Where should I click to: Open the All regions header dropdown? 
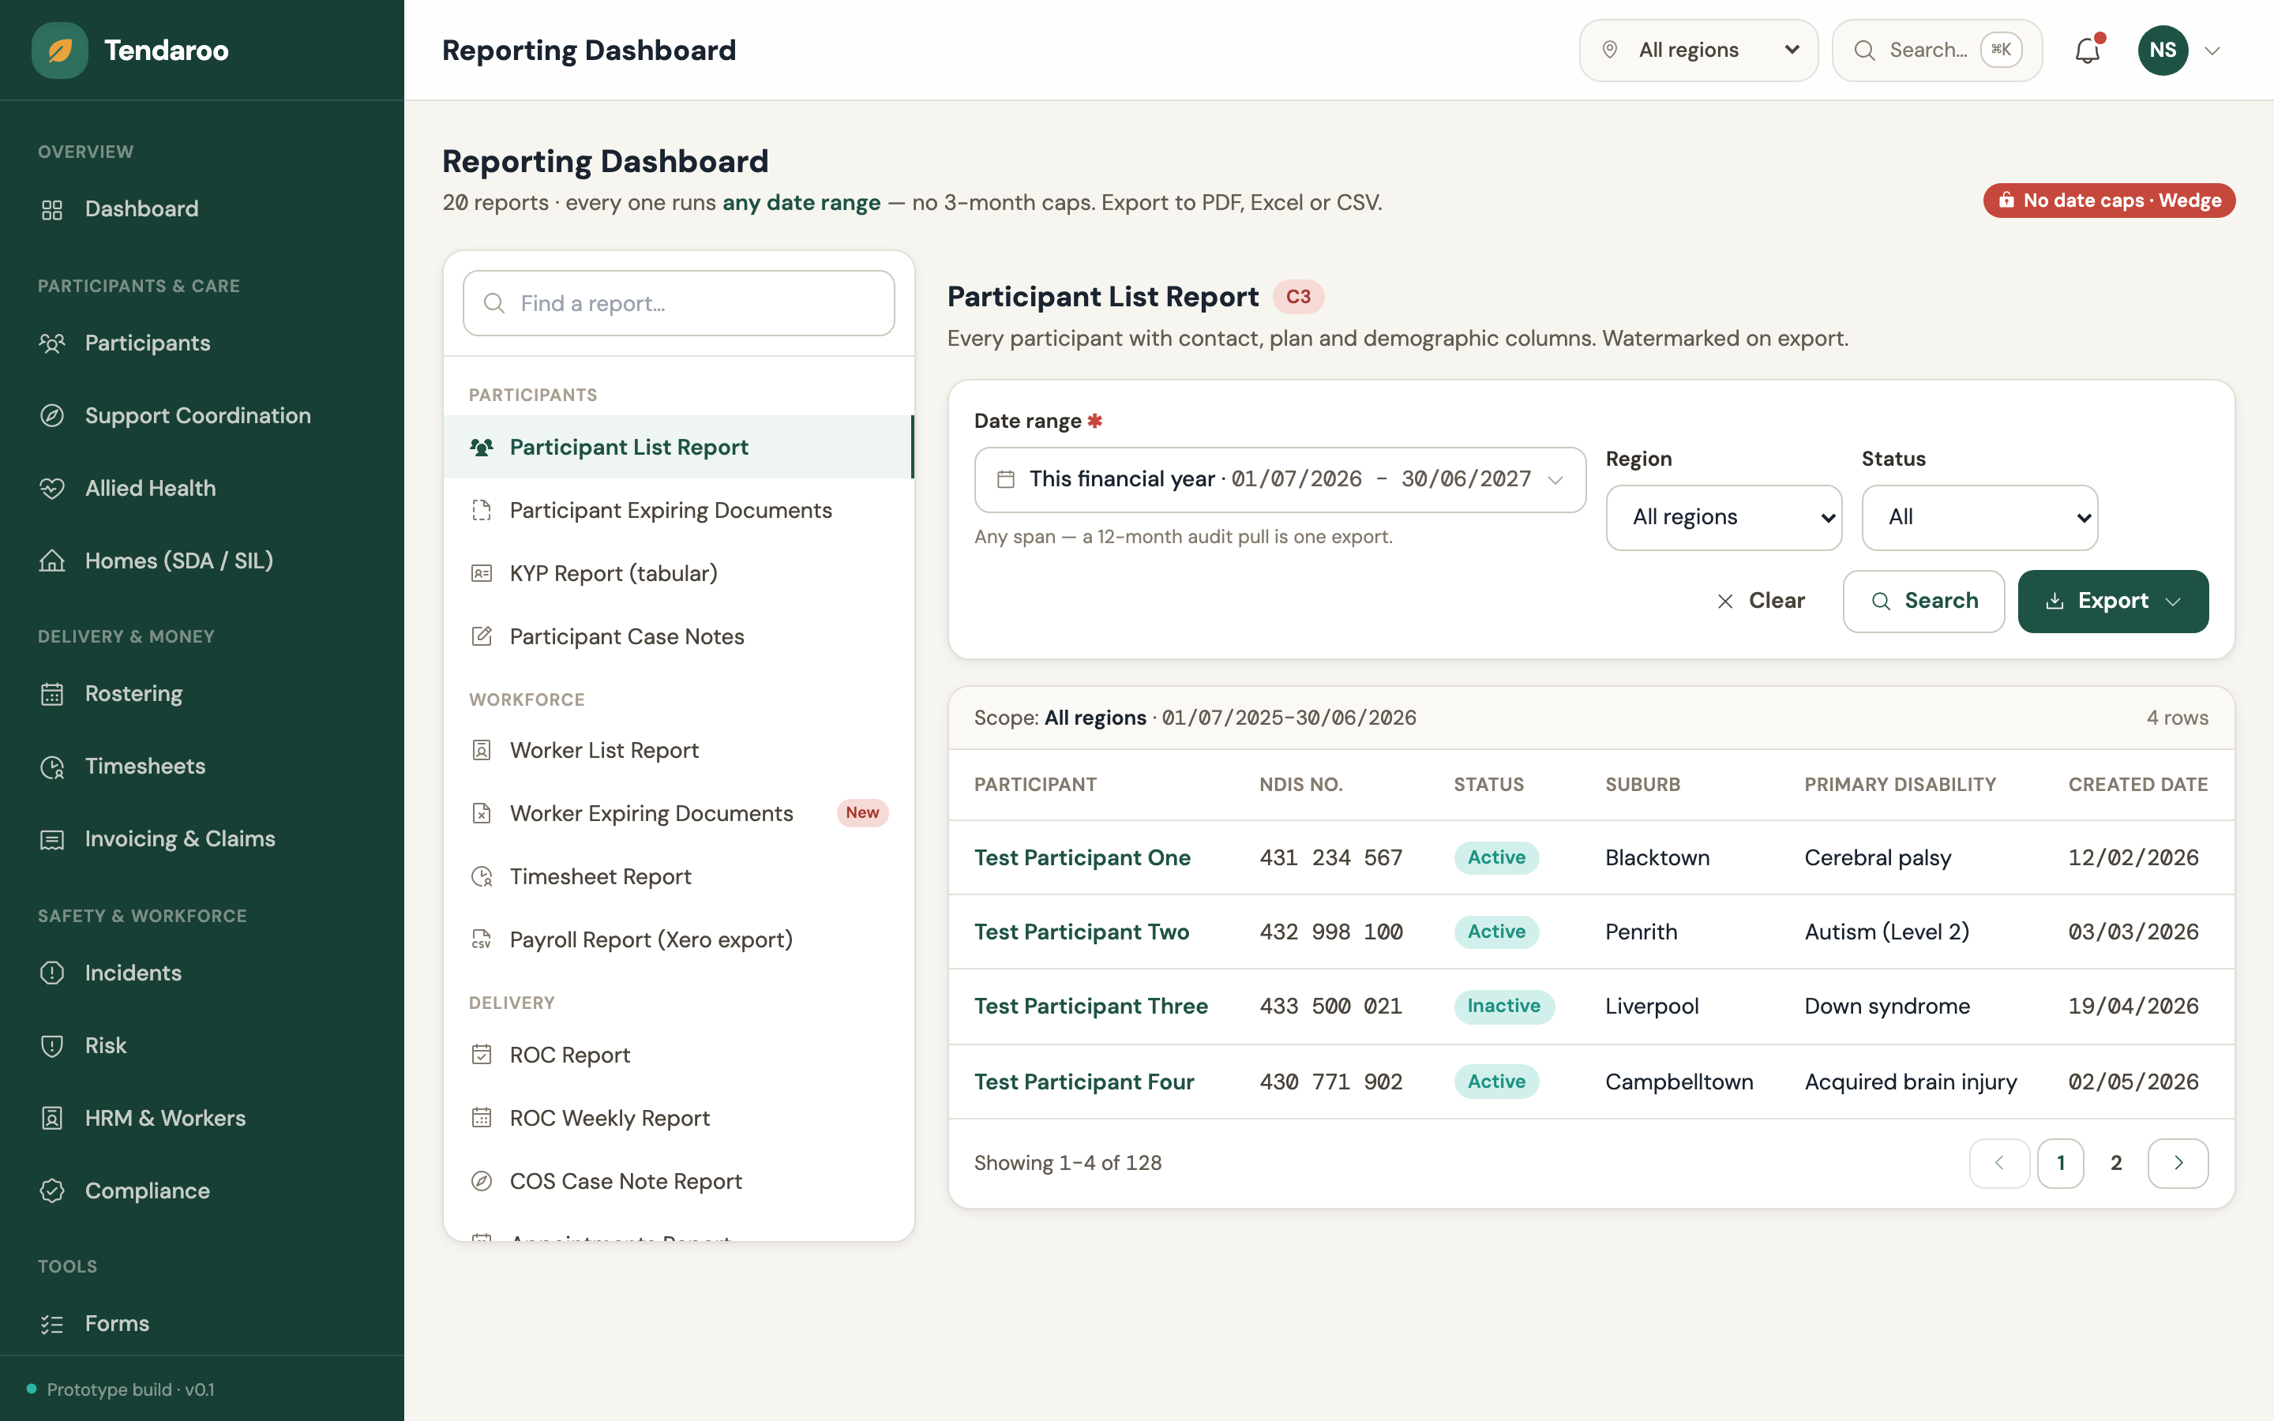pyautogui.click(x=1698, y=50)
